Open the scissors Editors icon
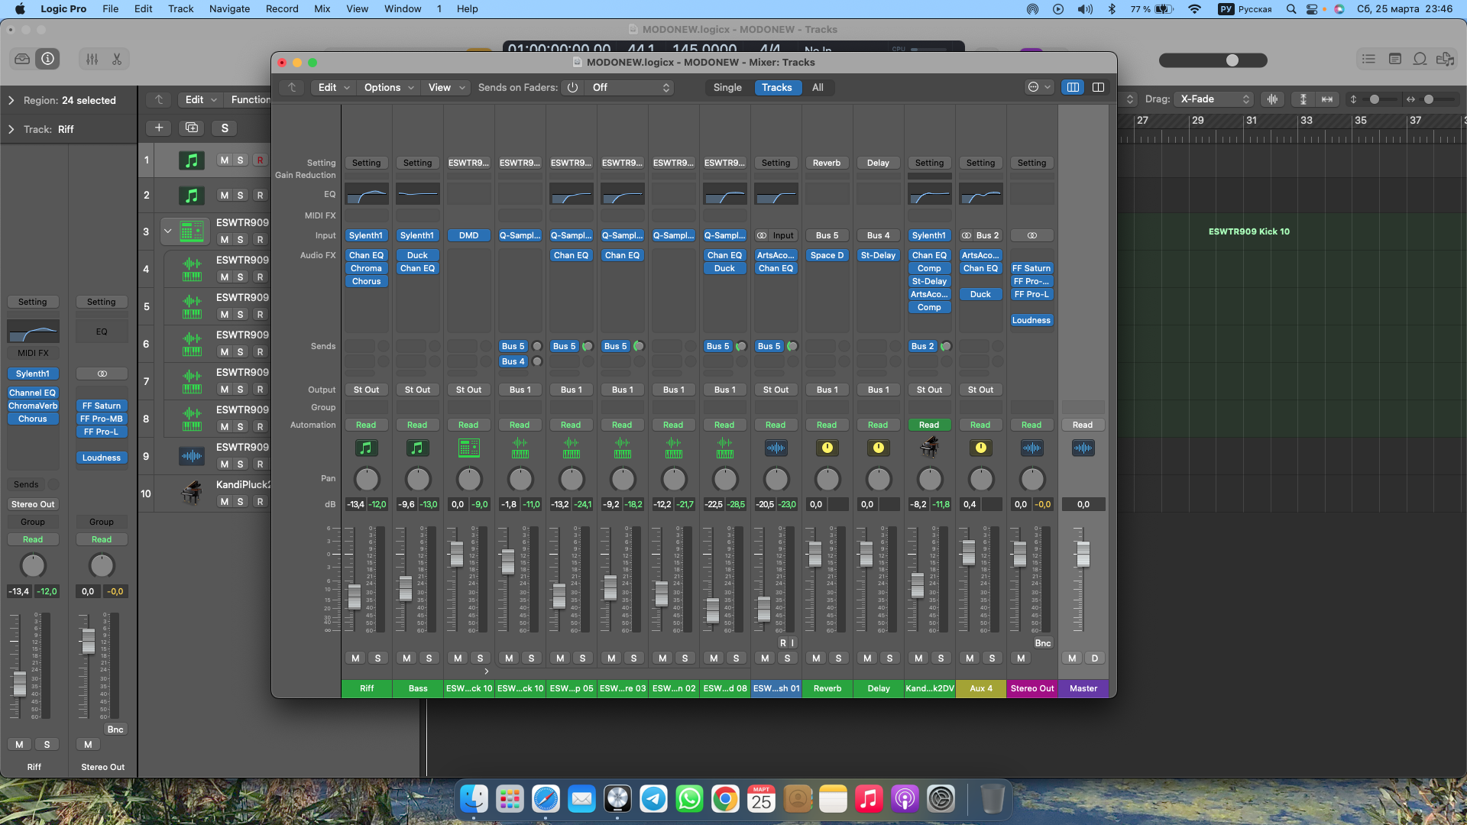 (117, 59)
